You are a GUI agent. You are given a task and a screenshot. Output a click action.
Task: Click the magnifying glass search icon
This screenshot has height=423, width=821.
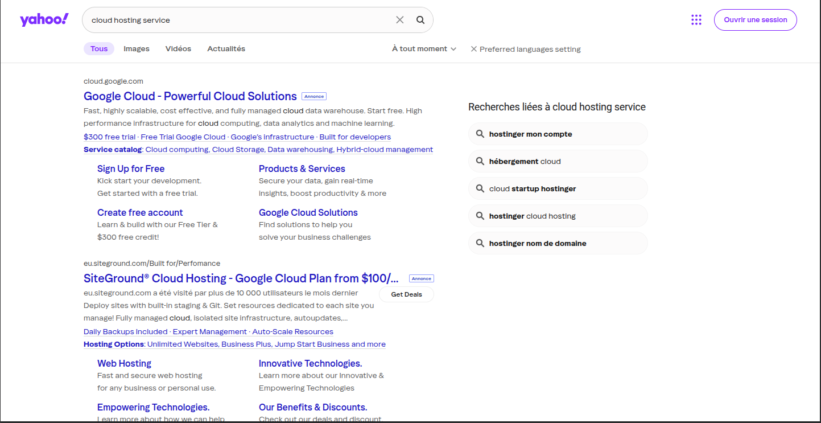[420, 20]
